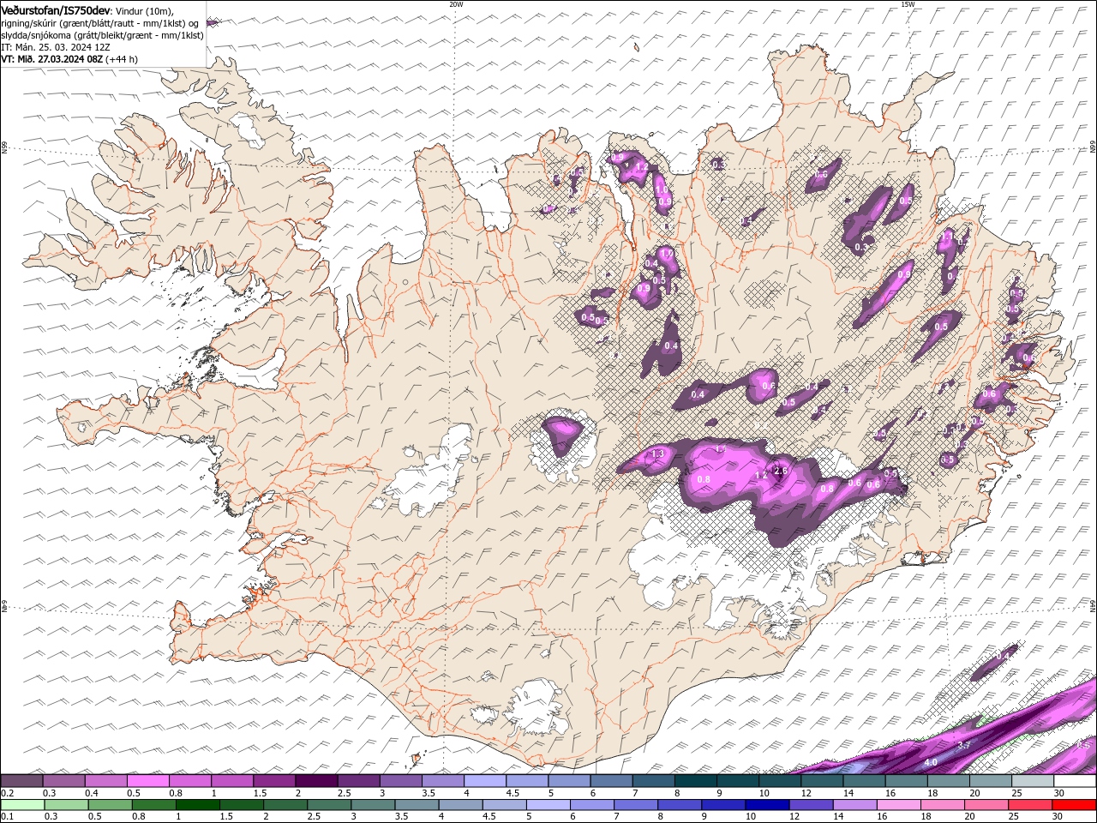The image size is (1097, 823).
Task: Click the 3.7 value in the offshore band
Action: tap(962, 745)
